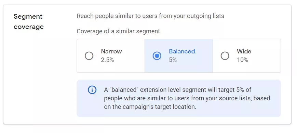Image resolution: width=297 pixels, height=133 pixels.
Task: Select the Balanced radio button
Action: pyautogui.click(x=157, y=56)
